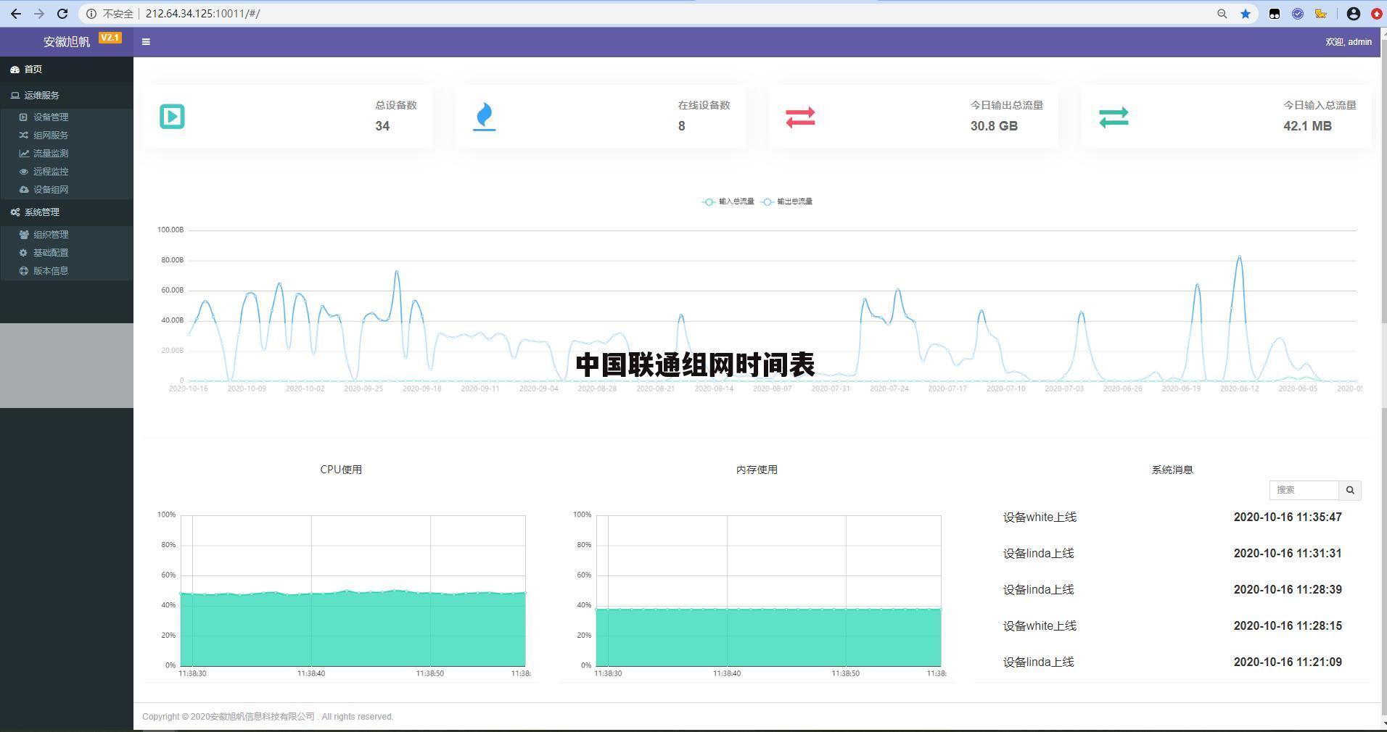
Task: Click the V2.1 version badge
Action: tap(110, 38)
